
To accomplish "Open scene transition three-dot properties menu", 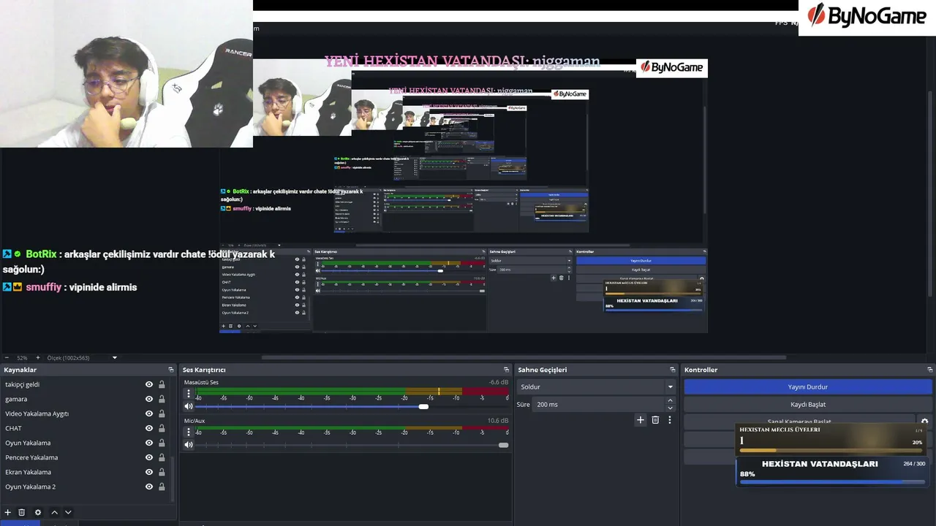I will [x=670, y=420].
